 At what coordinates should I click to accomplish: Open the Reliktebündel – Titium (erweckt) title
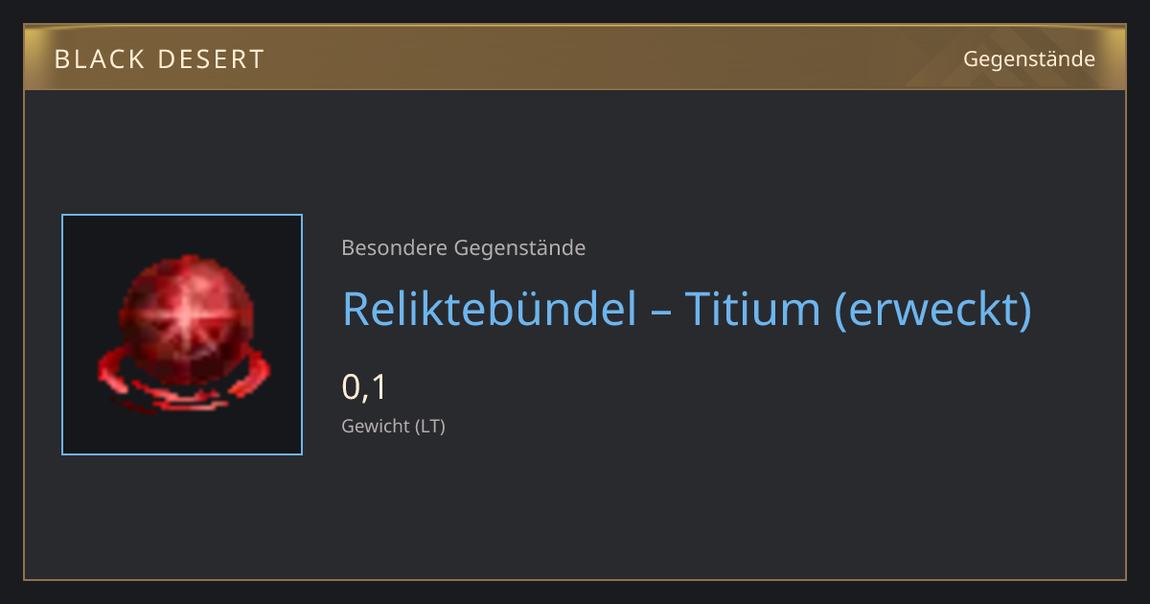tap(687, 309)
